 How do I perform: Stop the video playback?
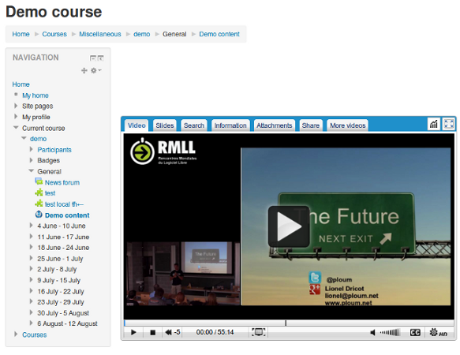pos(152,332)
